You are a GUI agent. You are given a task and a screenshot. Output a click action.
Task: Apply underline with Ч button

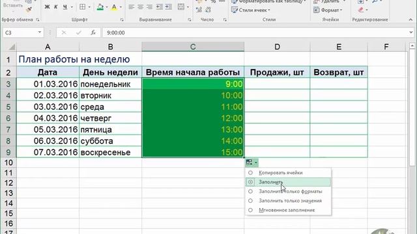(65, 7)
